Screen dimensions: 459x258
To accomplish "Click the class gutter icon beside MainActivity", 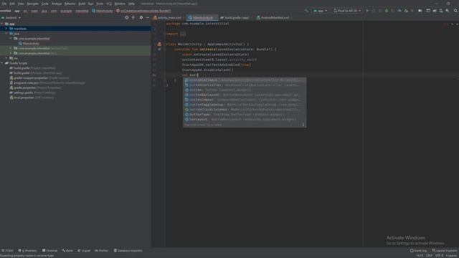I will point(159,44).
